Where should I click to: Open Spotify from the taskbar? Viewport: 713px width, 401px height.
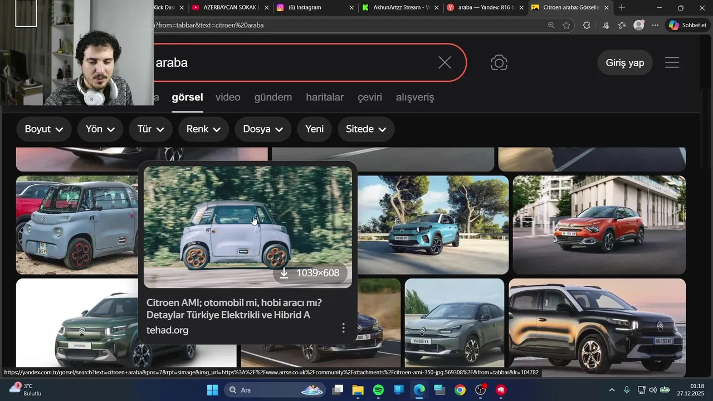point(378,390)
